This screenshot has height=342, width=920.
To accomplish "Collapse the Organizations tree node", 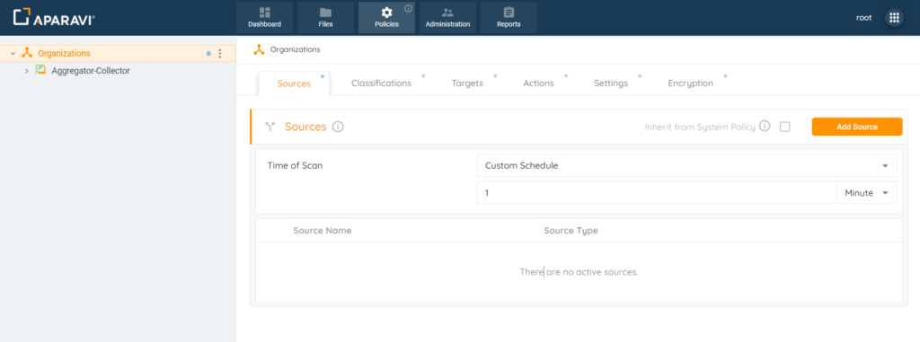I will 13,53.
